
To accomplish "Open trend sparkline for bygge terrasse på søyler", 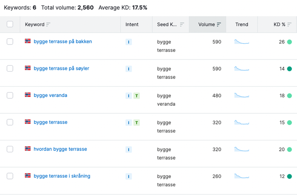I will pyautogui.click(x=242, y=68).
